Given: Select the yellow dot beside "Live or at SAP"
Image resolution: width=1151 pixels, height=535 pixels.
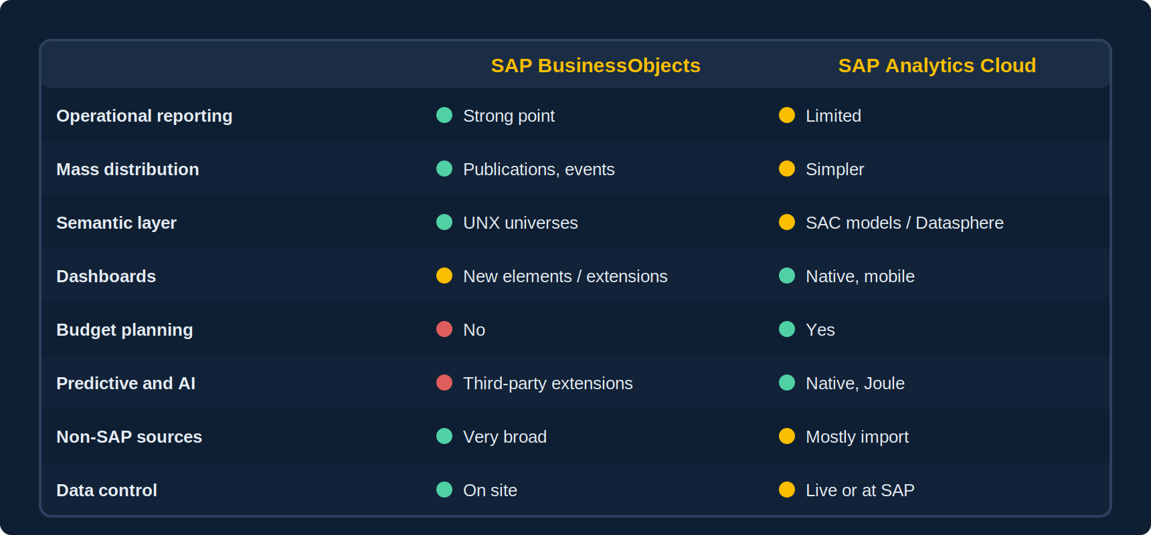Looking at the screenshot, I should pyautogui.click(x=787, y=490).
